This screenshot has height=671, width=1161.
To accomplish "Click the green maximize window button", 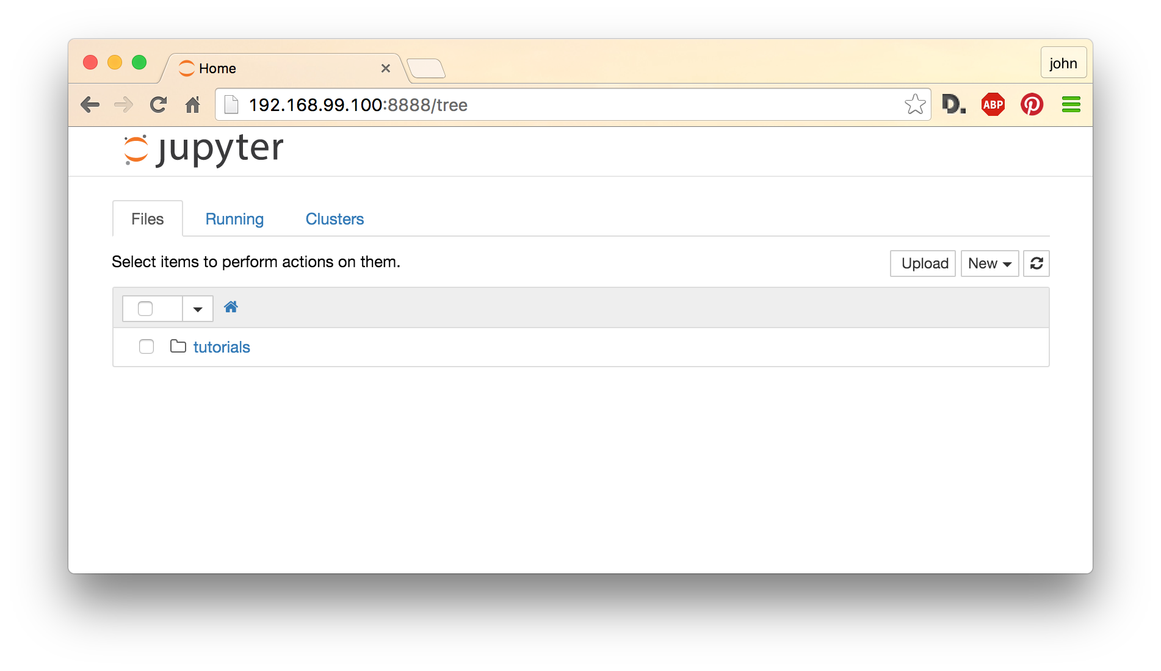I will tap(139, 62).
